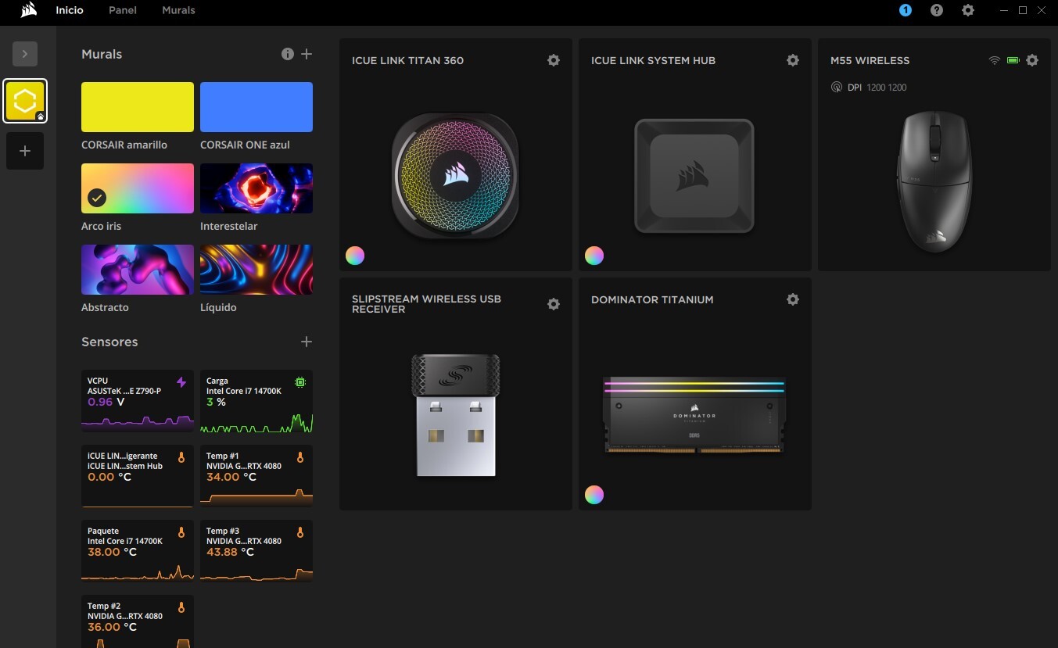Switch to the Murals tab

click(x=178, y=10)
